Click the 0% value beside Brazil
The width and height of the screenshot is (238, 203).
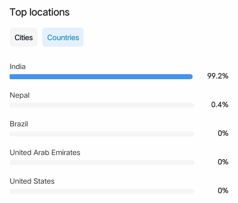(x=223, y=133)
